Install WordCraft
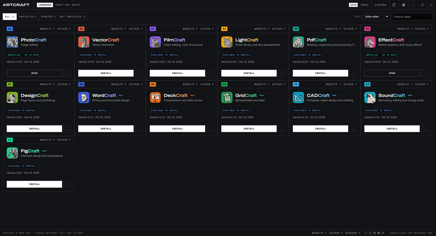The image size is (436, 236). point(106,129)
